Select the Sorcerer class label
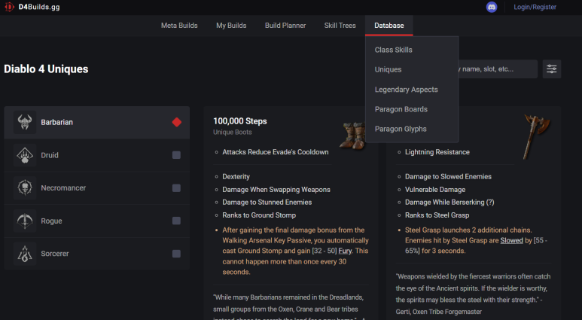 pos(55,254)
